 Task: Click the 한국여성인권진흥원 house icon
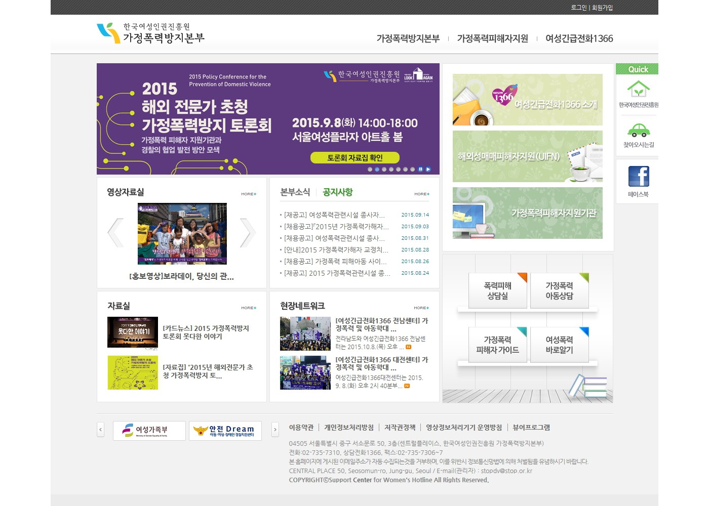(638, 90)
